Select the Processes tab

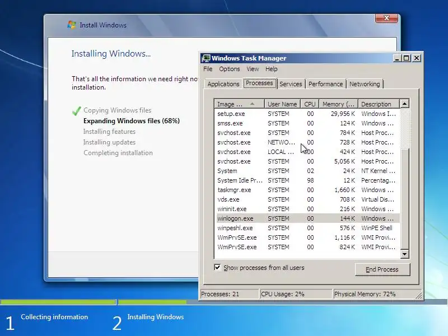[259, 83]
